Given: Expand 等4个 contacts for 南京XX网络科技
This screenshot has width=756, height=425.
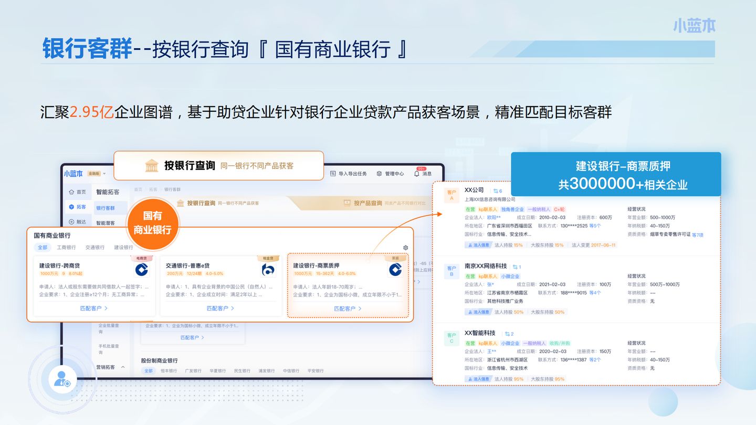Looking at the screenshot, I should (595, 293).
